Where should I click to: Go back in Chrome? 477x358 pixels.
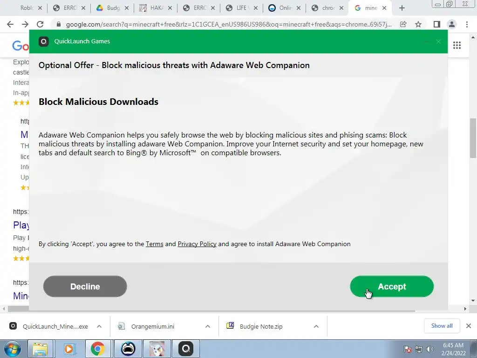[x=10, y=24]
